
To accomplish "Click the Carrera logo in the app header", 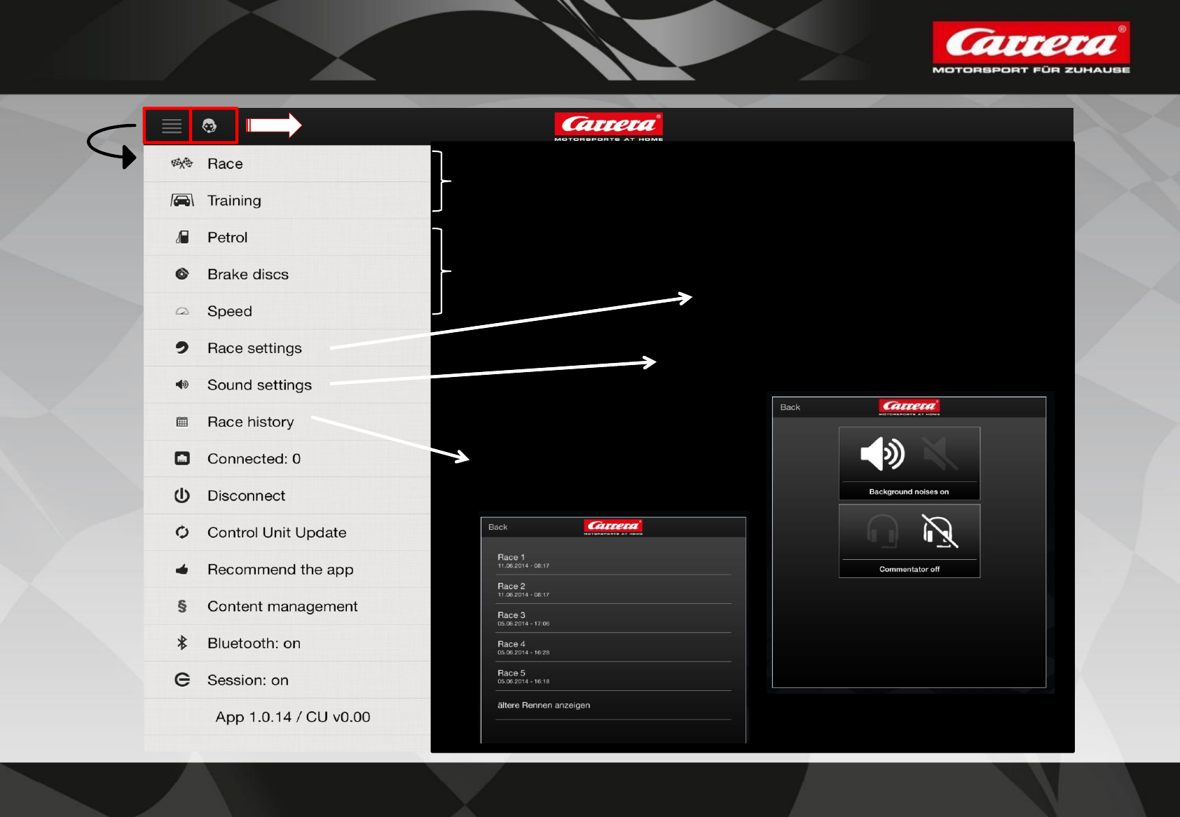I will [608, 126].
